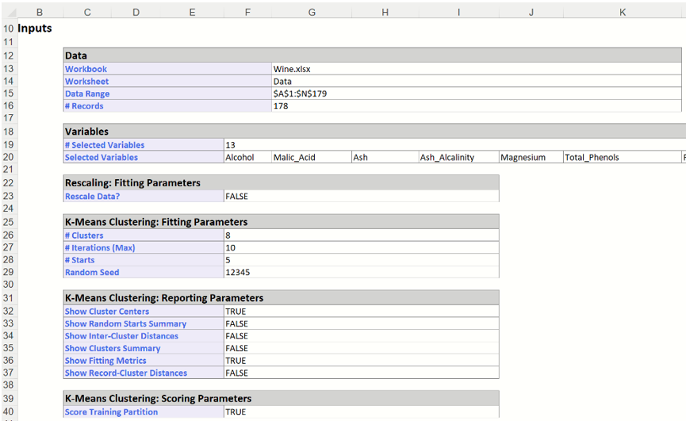Select the Rescale Data? FALSE value
Image resolution: width=686 pixels, height=421 pixels.
(236, 197)
